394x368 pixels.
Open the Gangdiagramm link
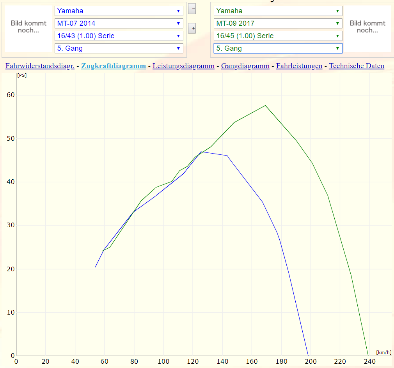(245, 66)
